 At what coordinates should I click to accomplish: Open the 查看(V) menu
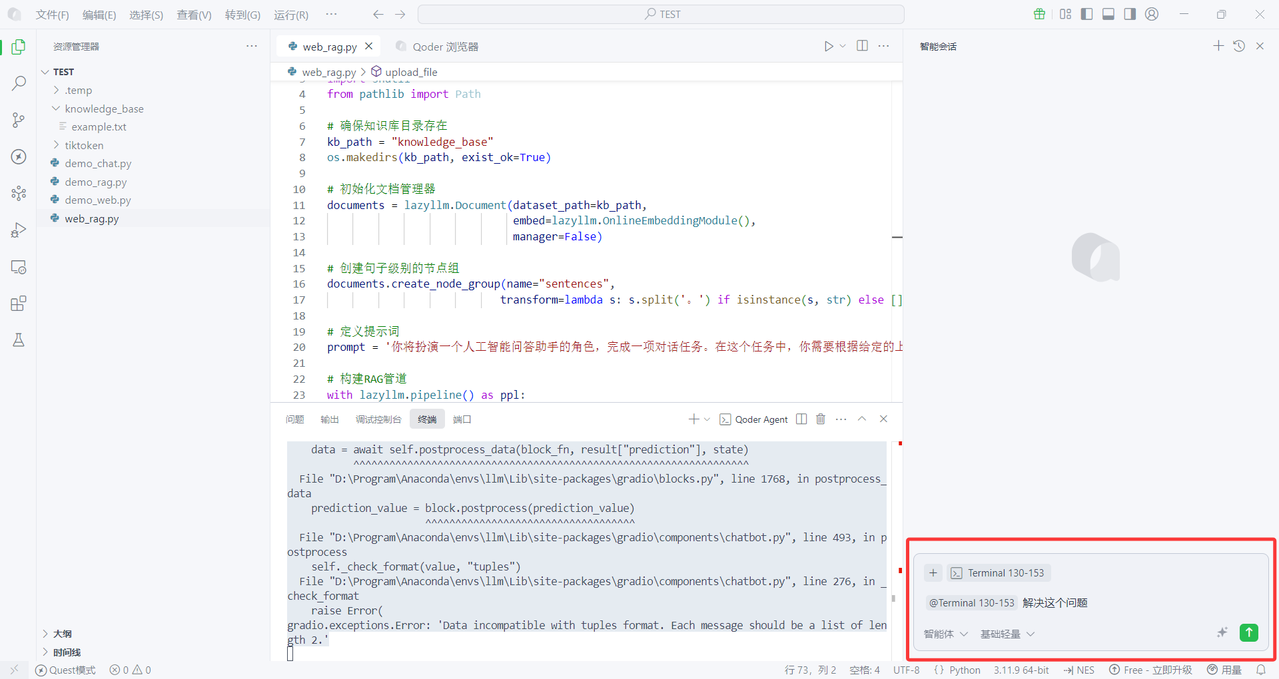(194, 15)
